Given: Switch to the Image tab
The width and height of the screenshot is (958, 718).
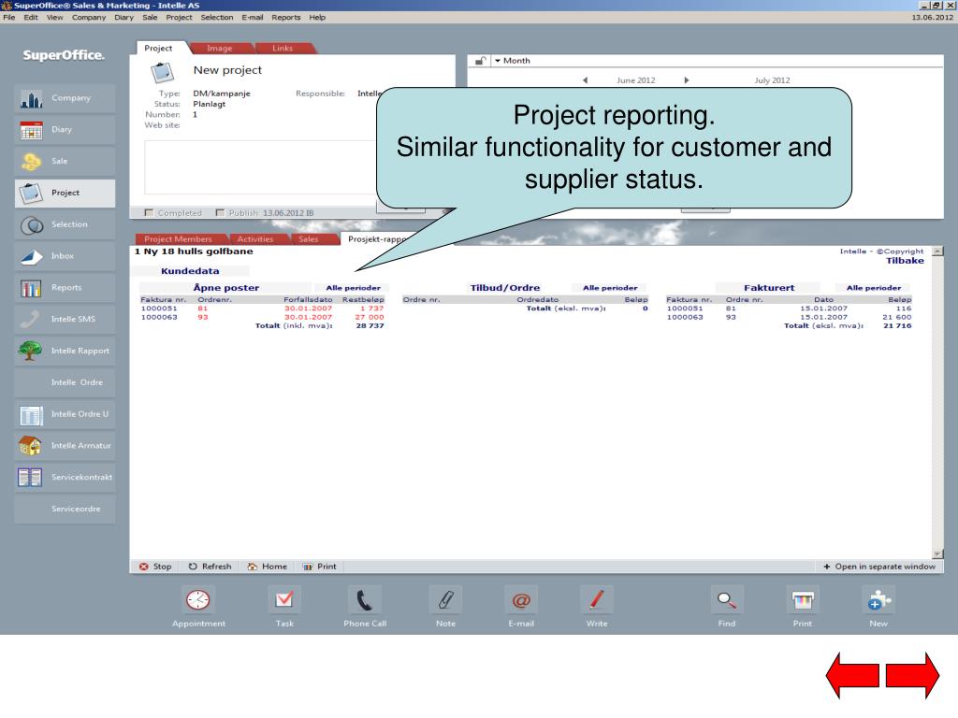Looking at the screenshot, I should coord(220,49).
